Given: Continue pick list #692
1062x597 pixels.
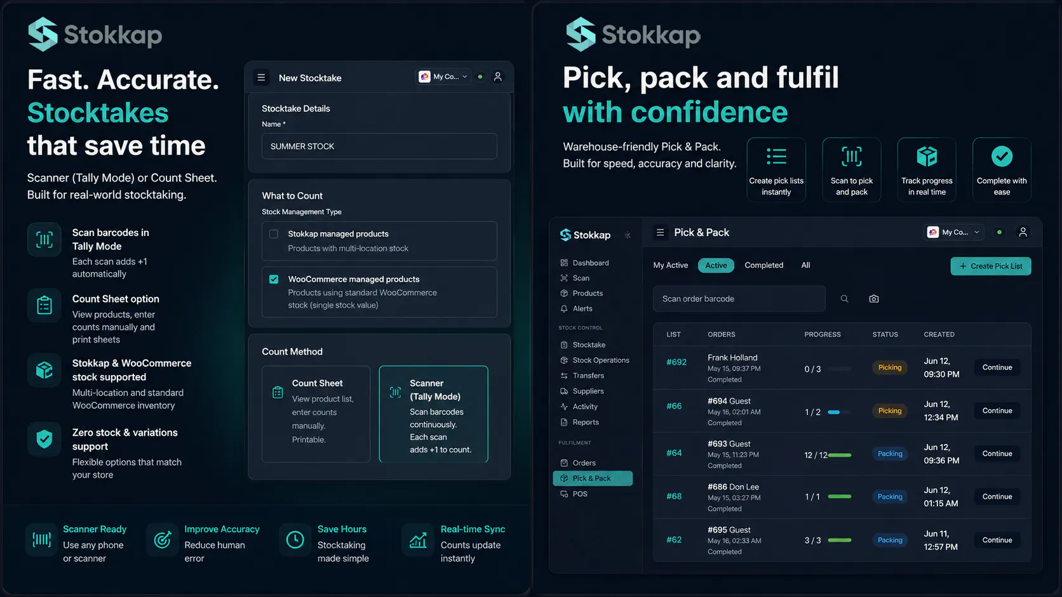Looking at the screenshot, I should pos(997,367).
